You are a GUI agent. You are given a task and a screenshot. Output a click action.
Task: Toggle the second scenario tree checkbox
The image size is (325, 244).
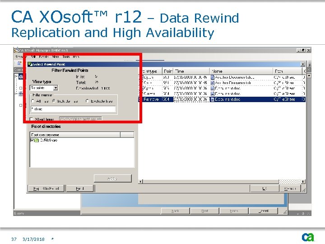(21, 105)
